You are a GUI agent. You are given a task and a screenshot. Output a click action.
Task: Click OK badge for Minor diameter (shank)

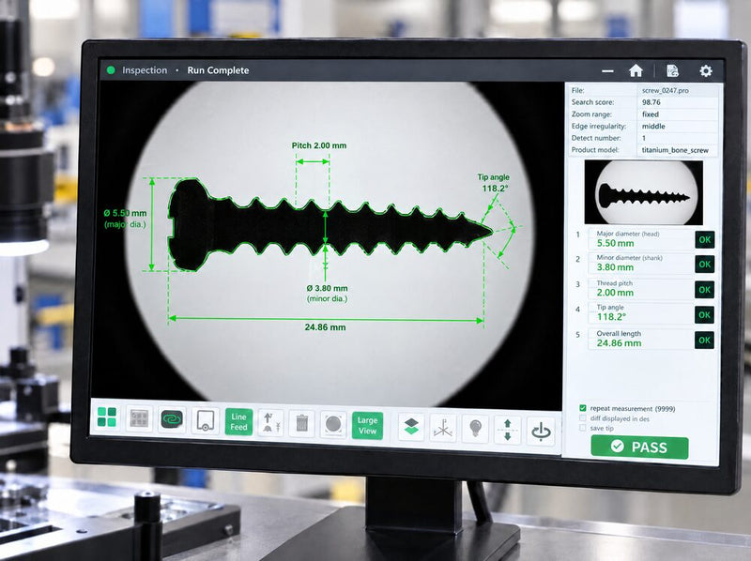point(705,264)
